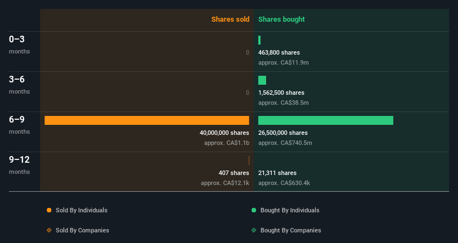Click the 26,500,000 shares value

[x=283, y=133]
